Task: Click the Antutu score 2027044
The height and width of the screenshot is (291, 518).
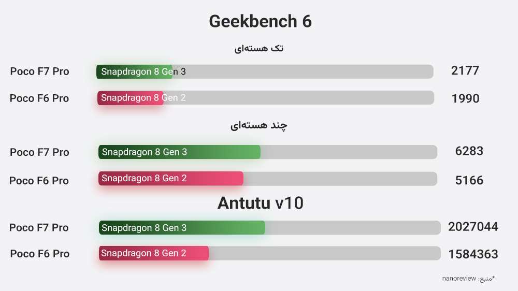Action: click(x=473, y=227)
